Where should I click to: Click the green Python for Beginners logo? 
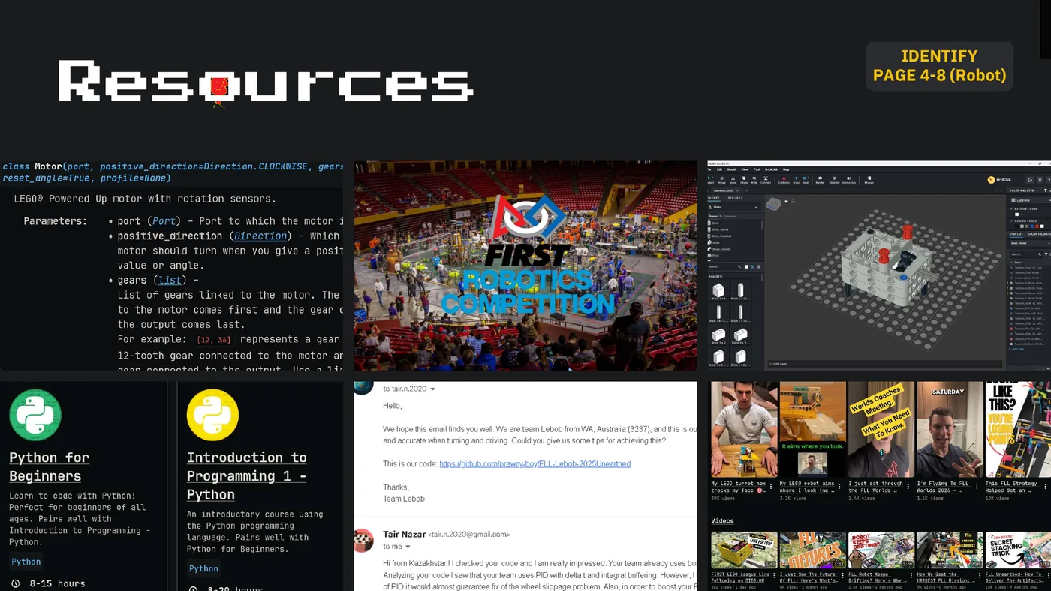click(35, 415)
